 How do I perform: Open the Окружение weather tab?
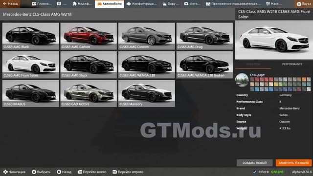pos(170,4)
